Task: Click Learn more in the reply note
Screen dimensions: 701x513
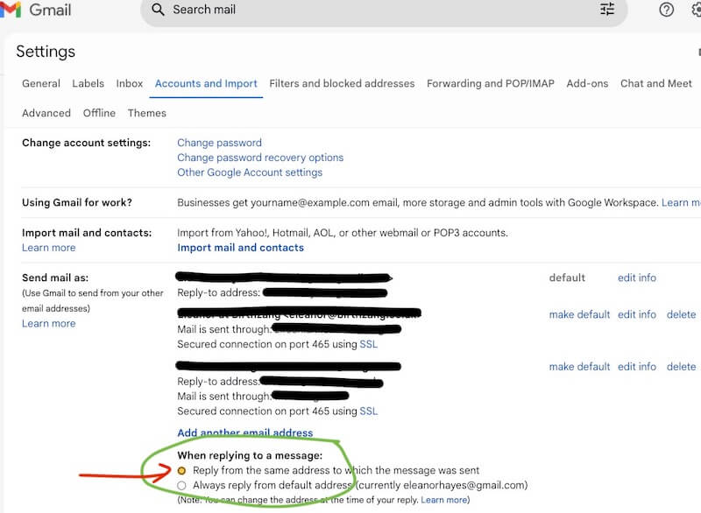Action: 444,500
